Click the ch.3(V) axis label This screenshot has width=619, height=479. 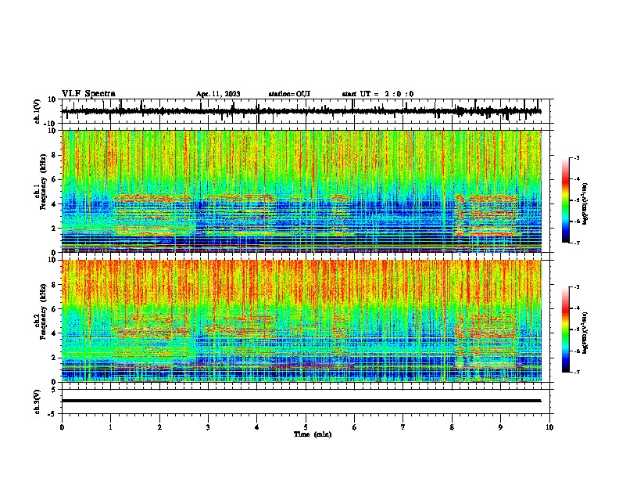coord(38,402)
